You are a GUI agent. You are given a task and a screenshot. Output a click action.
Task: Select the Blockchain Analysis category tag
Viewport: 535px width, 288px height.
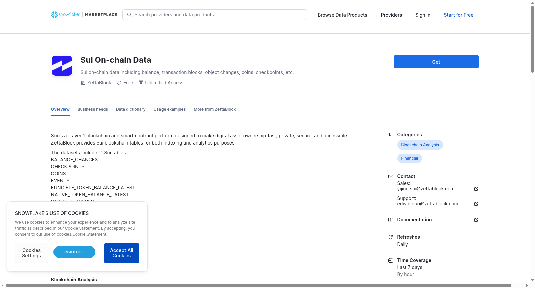click(x=420, y=145)
